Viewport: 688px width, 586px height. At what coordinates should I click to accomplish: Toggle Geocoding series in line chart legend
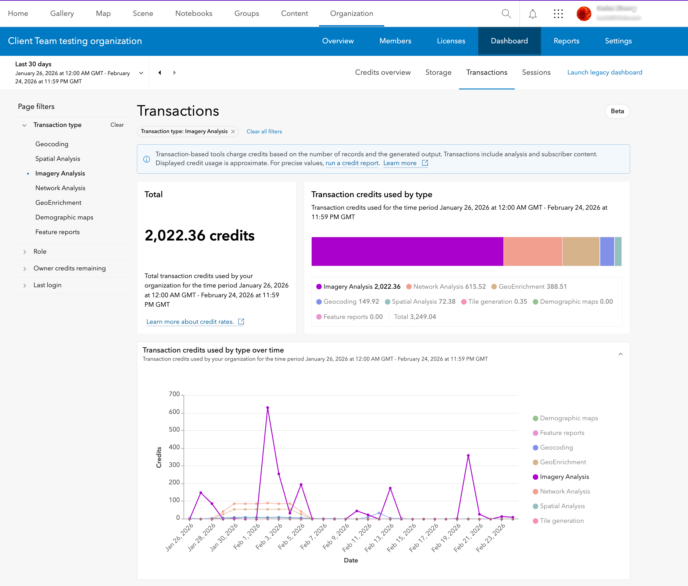click(x=556, y=447)
